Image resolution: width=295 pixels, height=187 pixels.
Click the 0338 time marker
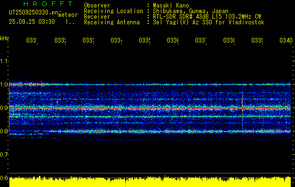coord(229,40)
